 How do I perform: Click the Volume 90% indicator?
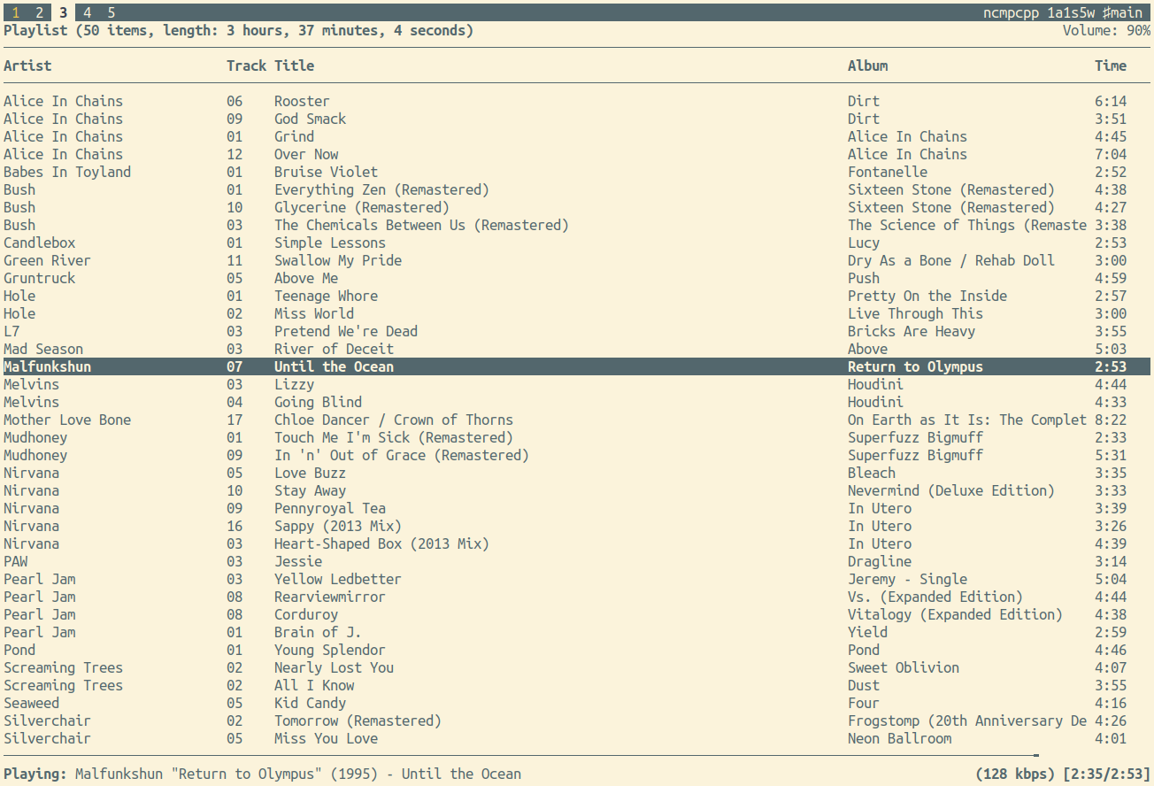1106,30
